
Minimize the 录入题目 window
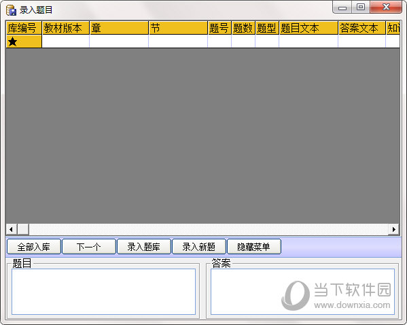[x=342, y=7]
